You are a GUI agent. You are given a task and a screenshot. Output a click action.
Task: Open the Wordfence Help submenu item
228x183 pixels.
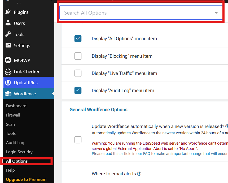pos(10,170)
